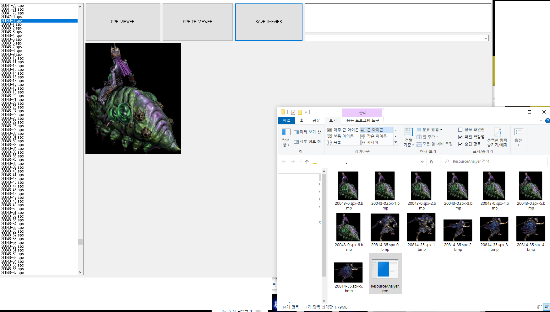Toggle the Details pane (세부 정보 창)
The image size is (550, 312).
coord(307,142)
